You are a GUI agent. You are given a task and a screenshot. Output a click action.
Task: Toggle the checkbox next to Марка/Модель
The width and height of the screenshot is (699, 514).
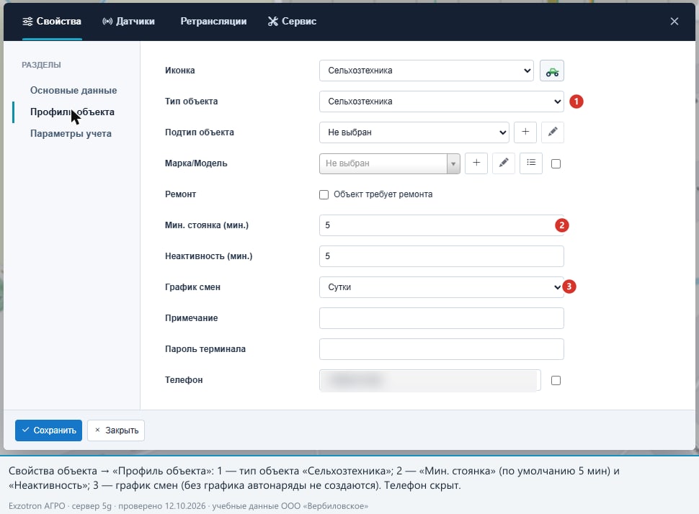point(556,164)
